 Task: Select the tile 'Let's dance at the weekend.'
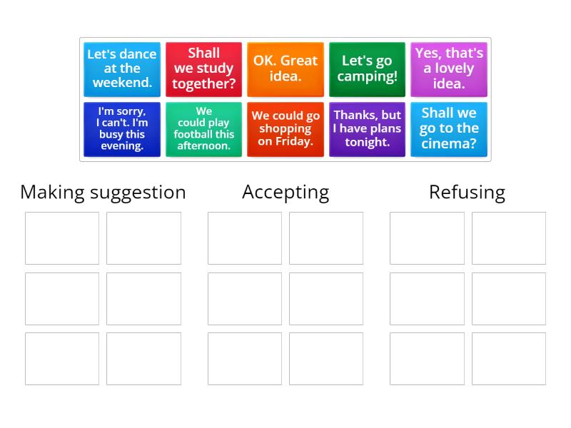121,69
